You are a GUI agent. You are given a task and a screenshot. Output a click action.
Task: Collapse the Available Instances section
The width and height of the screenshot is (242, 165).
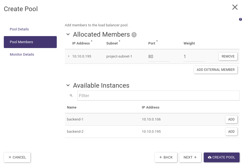(x=68, y=85)
